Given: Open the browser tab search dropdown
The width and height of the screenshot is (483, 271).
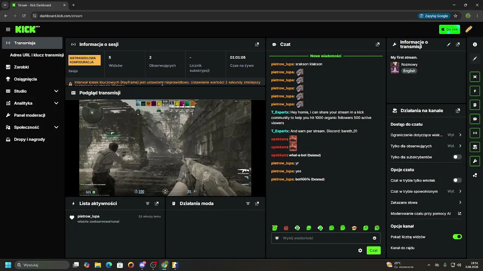Looking at the screenshot, I should point(5,5).
